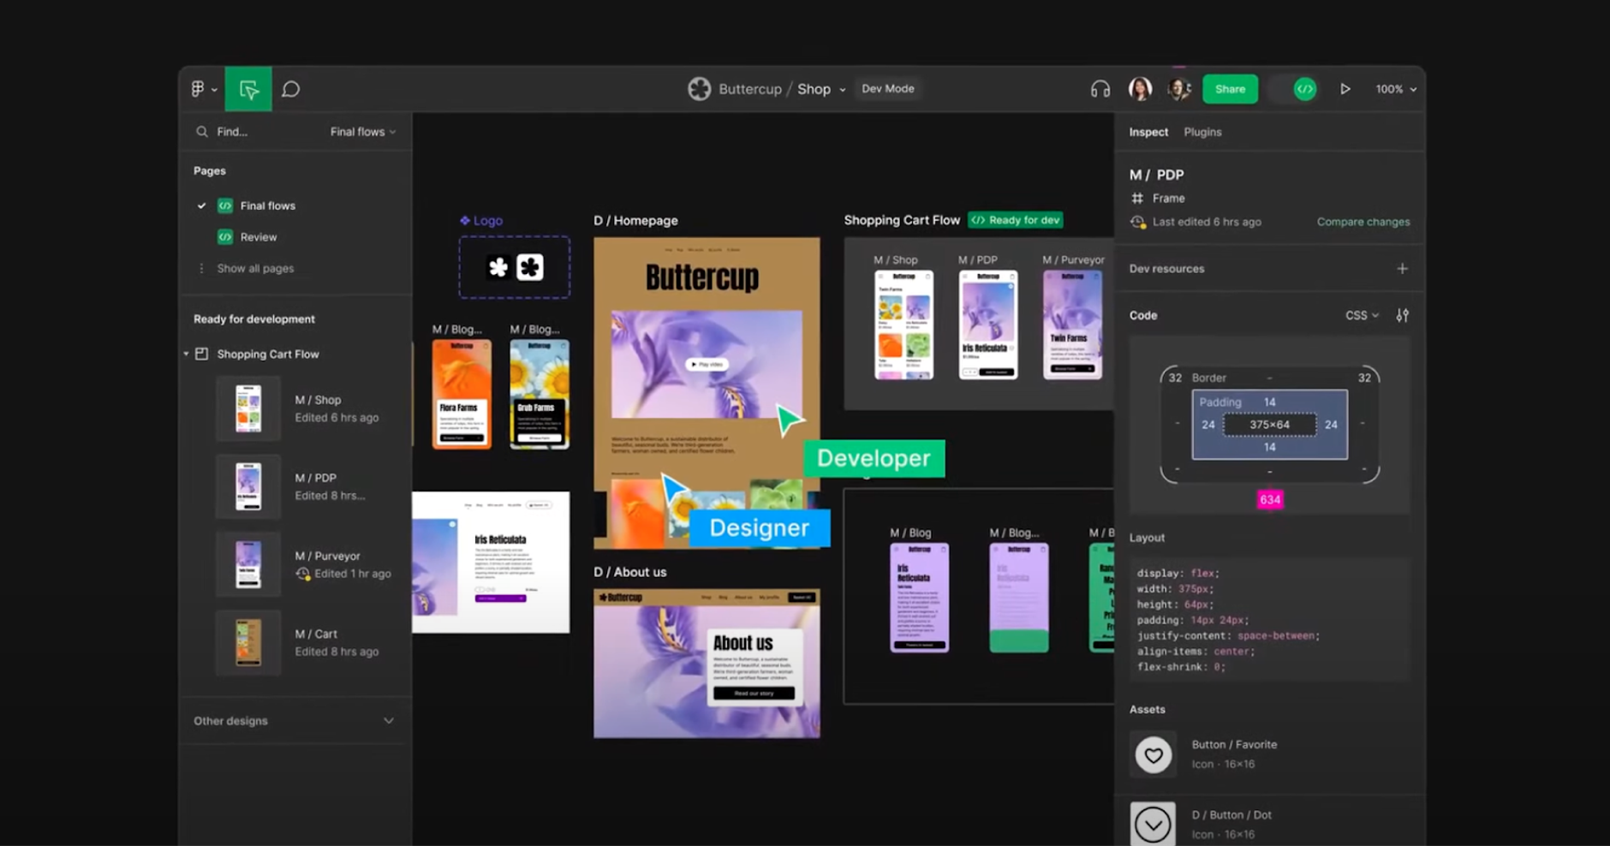Click the pink 634 measurement badge

coord(1269,500)
